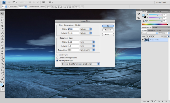Viewport: 170px width, 103px height.
Task: Switch to the Masks tab
Action: pyautogui.click(x=155, y=27)
